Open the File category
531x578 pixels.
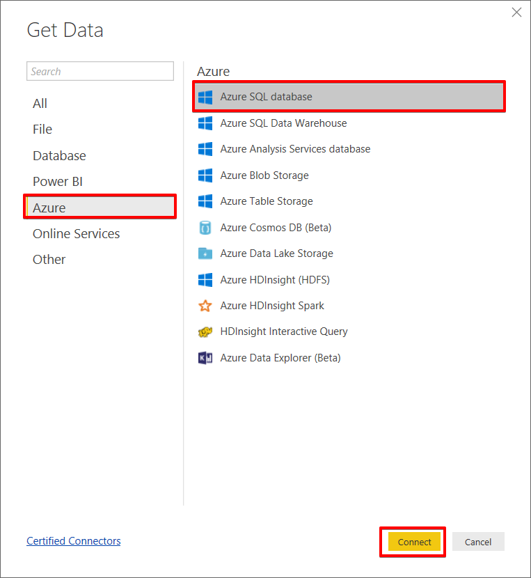click(42, 130)
